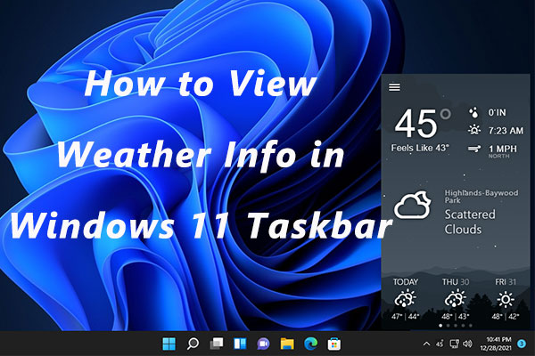The image size is (535, 356).
Task: Go to the first forecast page dot
Action: [x=440, y=326]
